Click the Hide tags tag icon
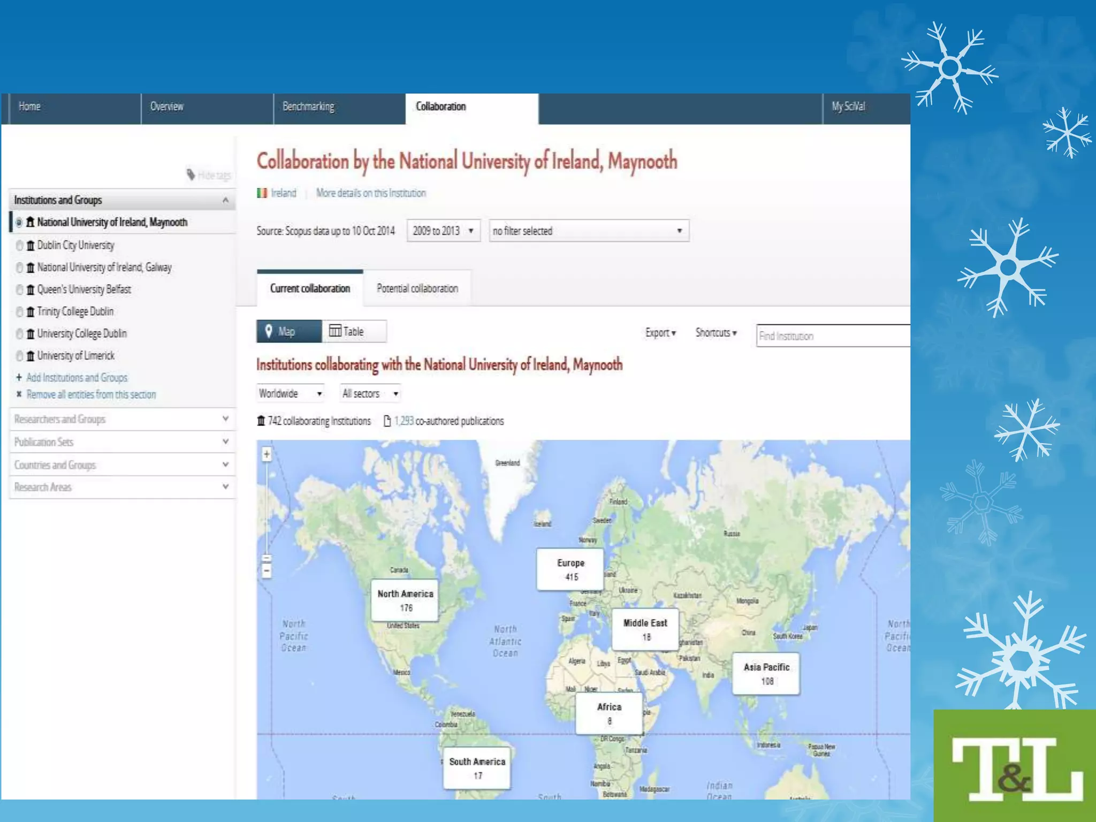Viewport: 1096px width, 822px height. (x=191, y=174)
